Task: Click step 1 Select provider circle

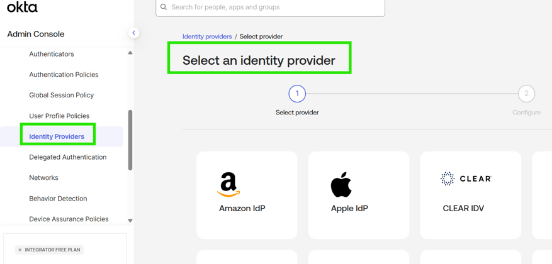Action: click(297, 94)
